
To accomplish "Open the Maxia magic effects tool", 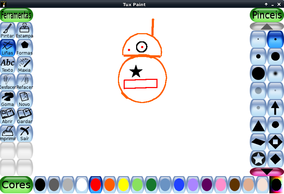I will pyautogui.click(x=25, y=65).
